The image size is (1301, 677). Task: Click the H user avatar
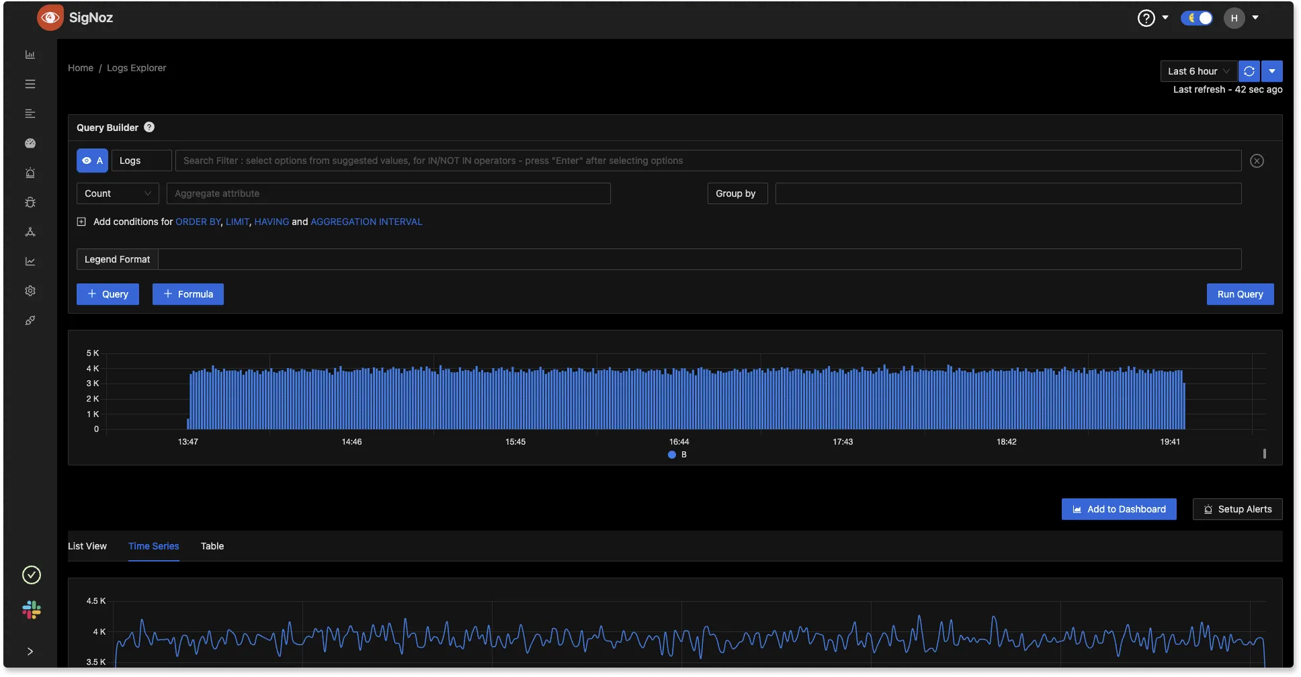(1234, 18)
